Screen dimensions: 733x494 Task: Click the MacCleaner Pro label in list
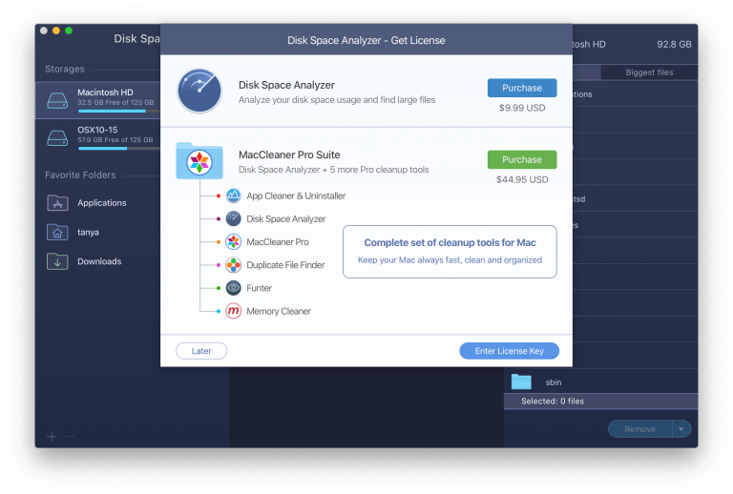278,242
